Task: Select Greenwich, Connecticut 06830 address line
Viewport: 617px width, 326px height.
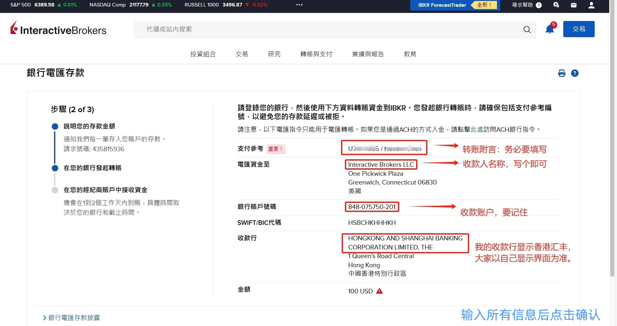Action: [x=392, y=182]
